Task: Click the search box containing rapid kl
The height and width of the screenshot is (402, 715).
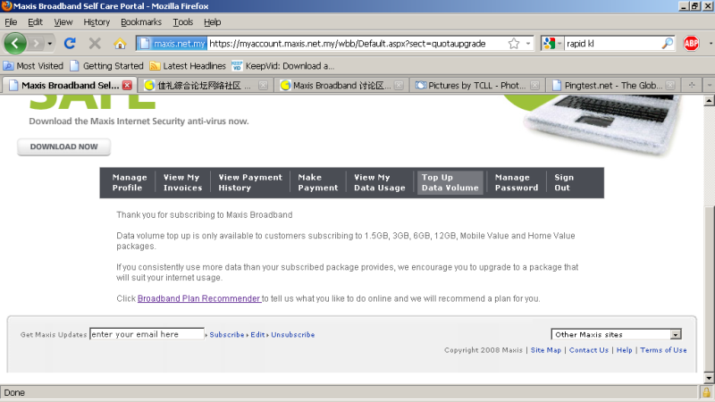Action: click(612, 43)
